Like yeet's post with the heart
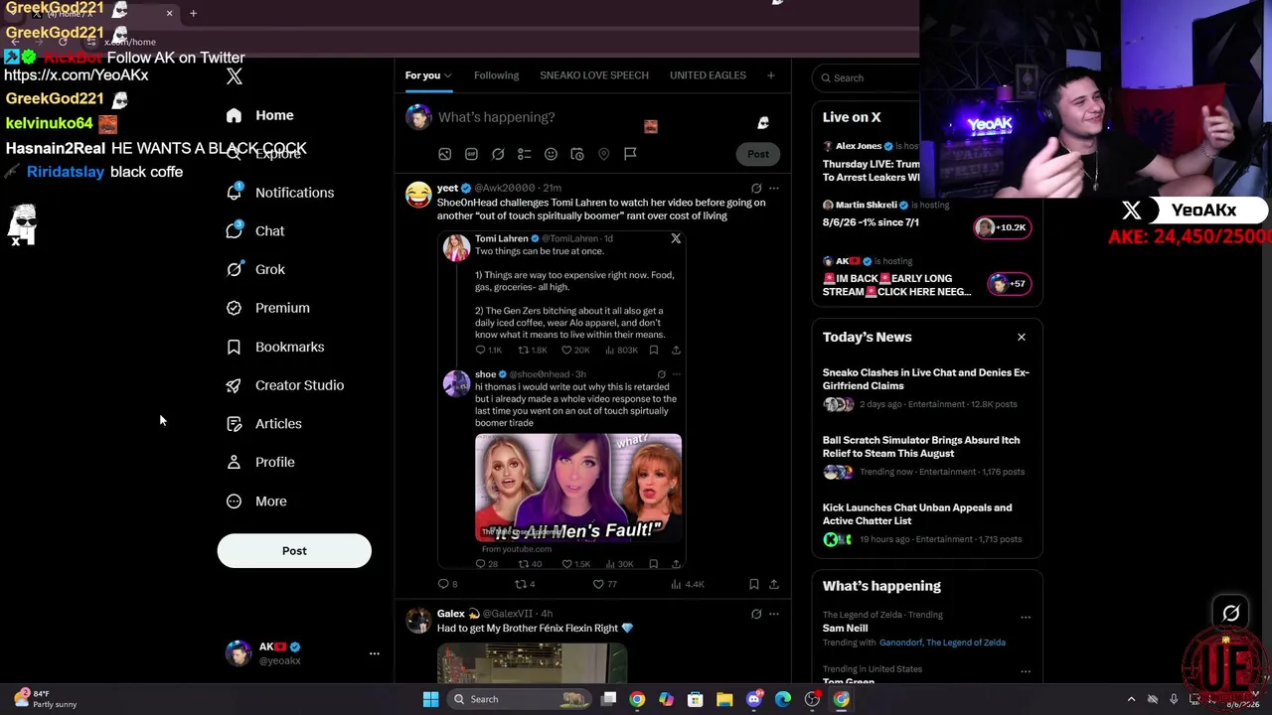This screenshot has width=1272, height=715. [598, 584]
